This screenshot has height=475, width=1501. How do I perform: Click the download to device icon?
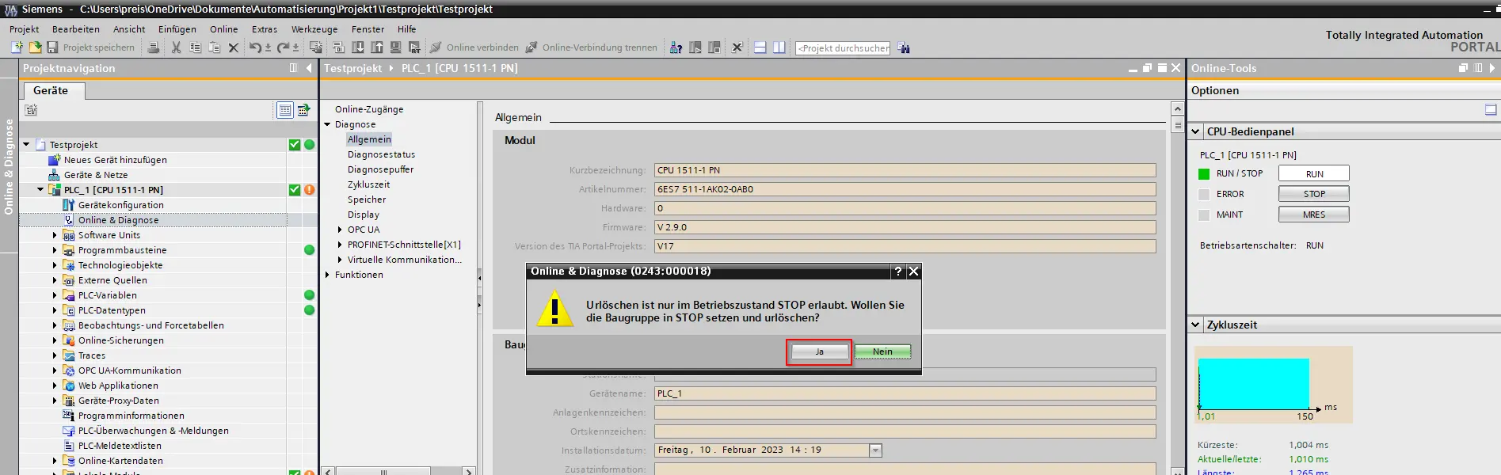click(x=358, y=47)
